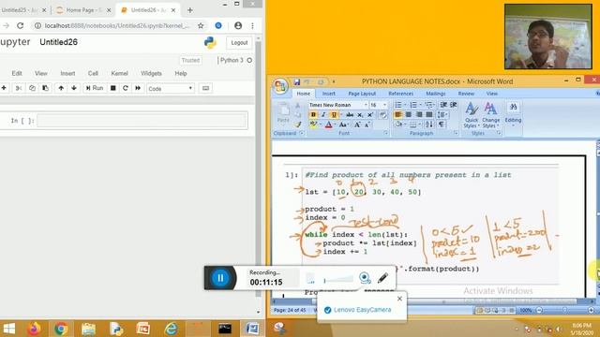
Task: Click Shrink Font icon in Word
Action: coord(367,125)
